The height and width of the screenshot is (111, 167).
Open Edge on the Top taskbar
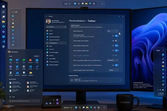[90, 4]
